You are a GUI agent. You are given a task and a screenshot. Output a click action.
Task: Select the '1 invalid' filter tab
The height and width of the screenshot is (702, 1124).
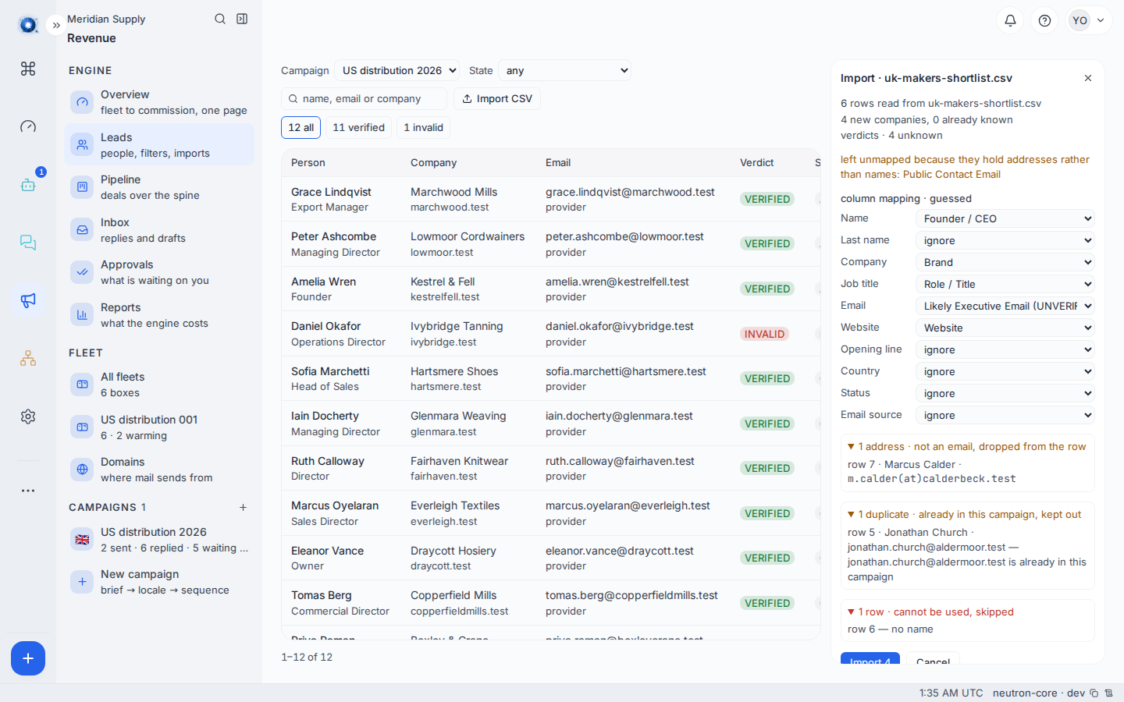point(423,127)
